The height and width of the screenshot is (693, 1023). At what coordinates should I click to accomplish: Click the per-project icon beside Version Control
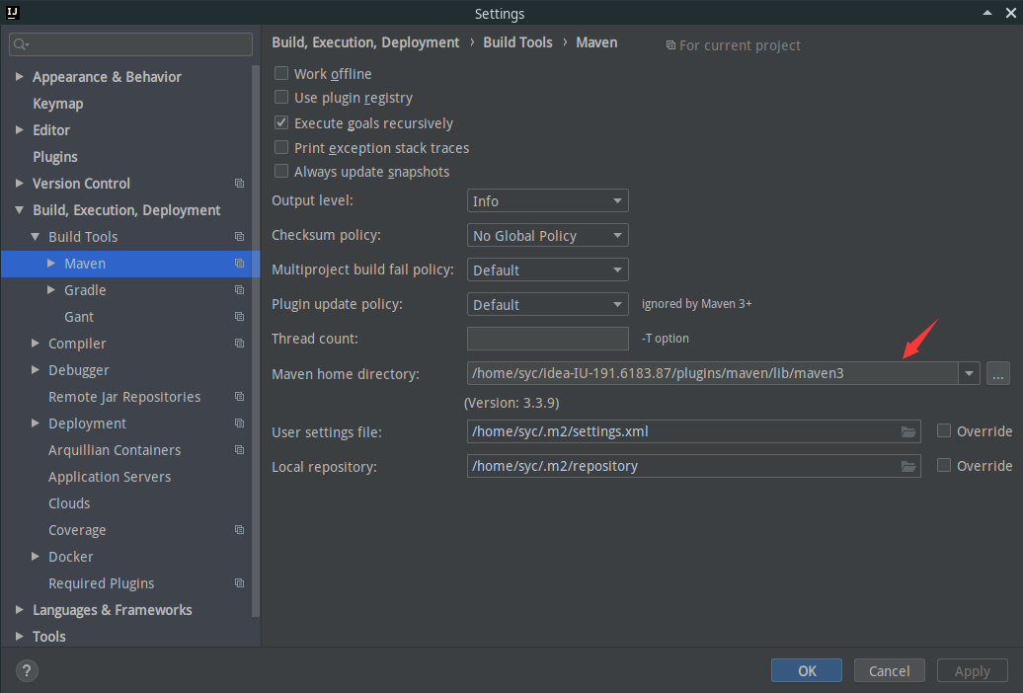239,184
